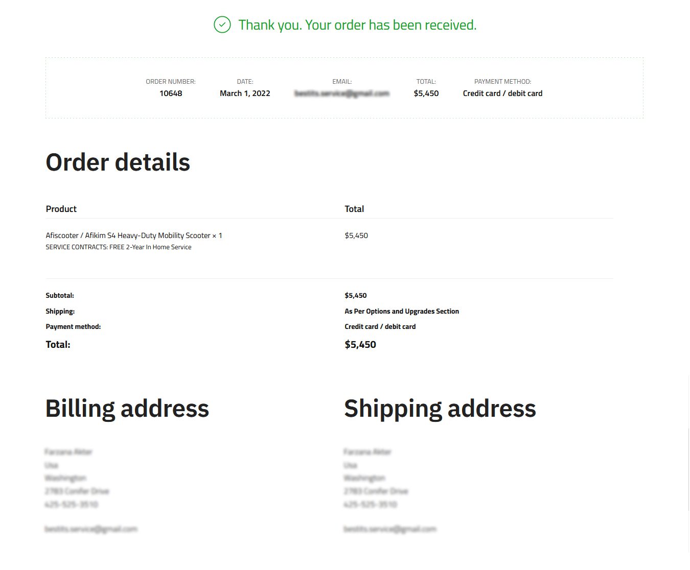
Task: Click the FREE 2-Year In Home Service text
Action: (150, 247)
